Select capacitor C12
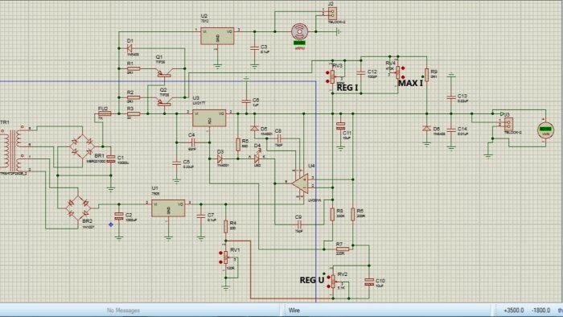The image size is (563, 317). pos(361,73)
